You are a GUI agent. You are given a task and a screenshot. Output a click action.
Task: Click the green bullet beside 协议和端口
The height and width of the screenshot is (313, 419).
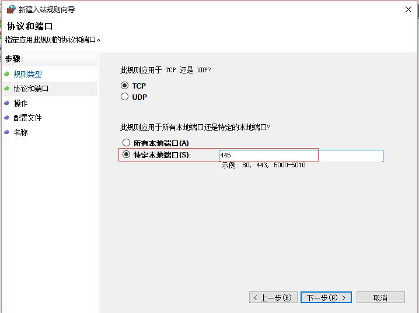coord(6,88)
